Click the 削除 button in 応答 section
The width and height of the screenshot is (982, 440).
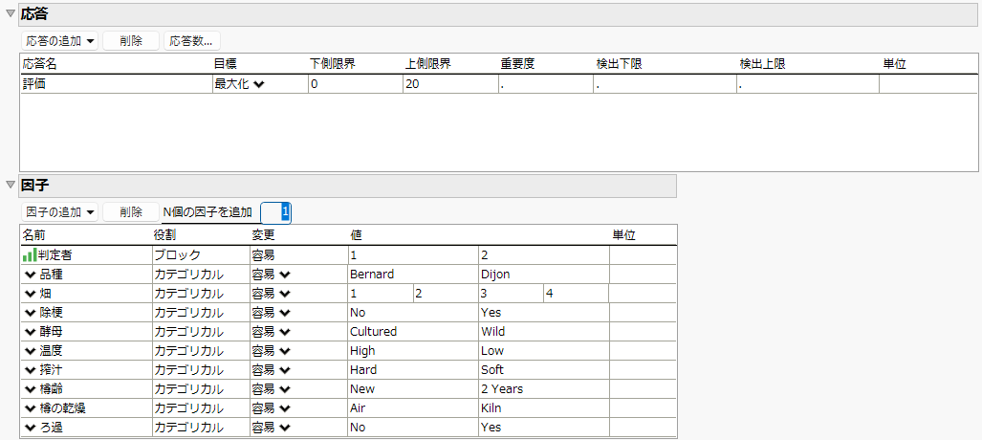[131, 41]
